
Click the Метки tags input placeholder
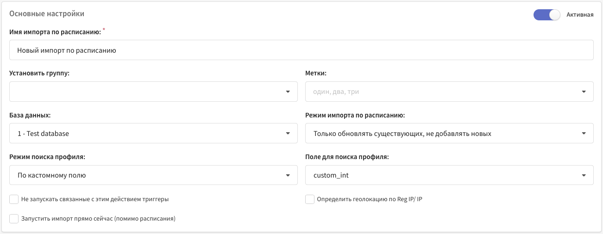[336, 92]
